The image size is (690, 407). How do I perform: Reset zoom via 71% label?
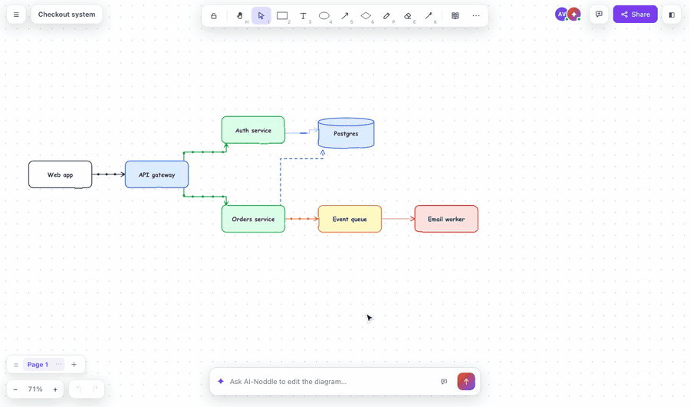click(35, 389)
